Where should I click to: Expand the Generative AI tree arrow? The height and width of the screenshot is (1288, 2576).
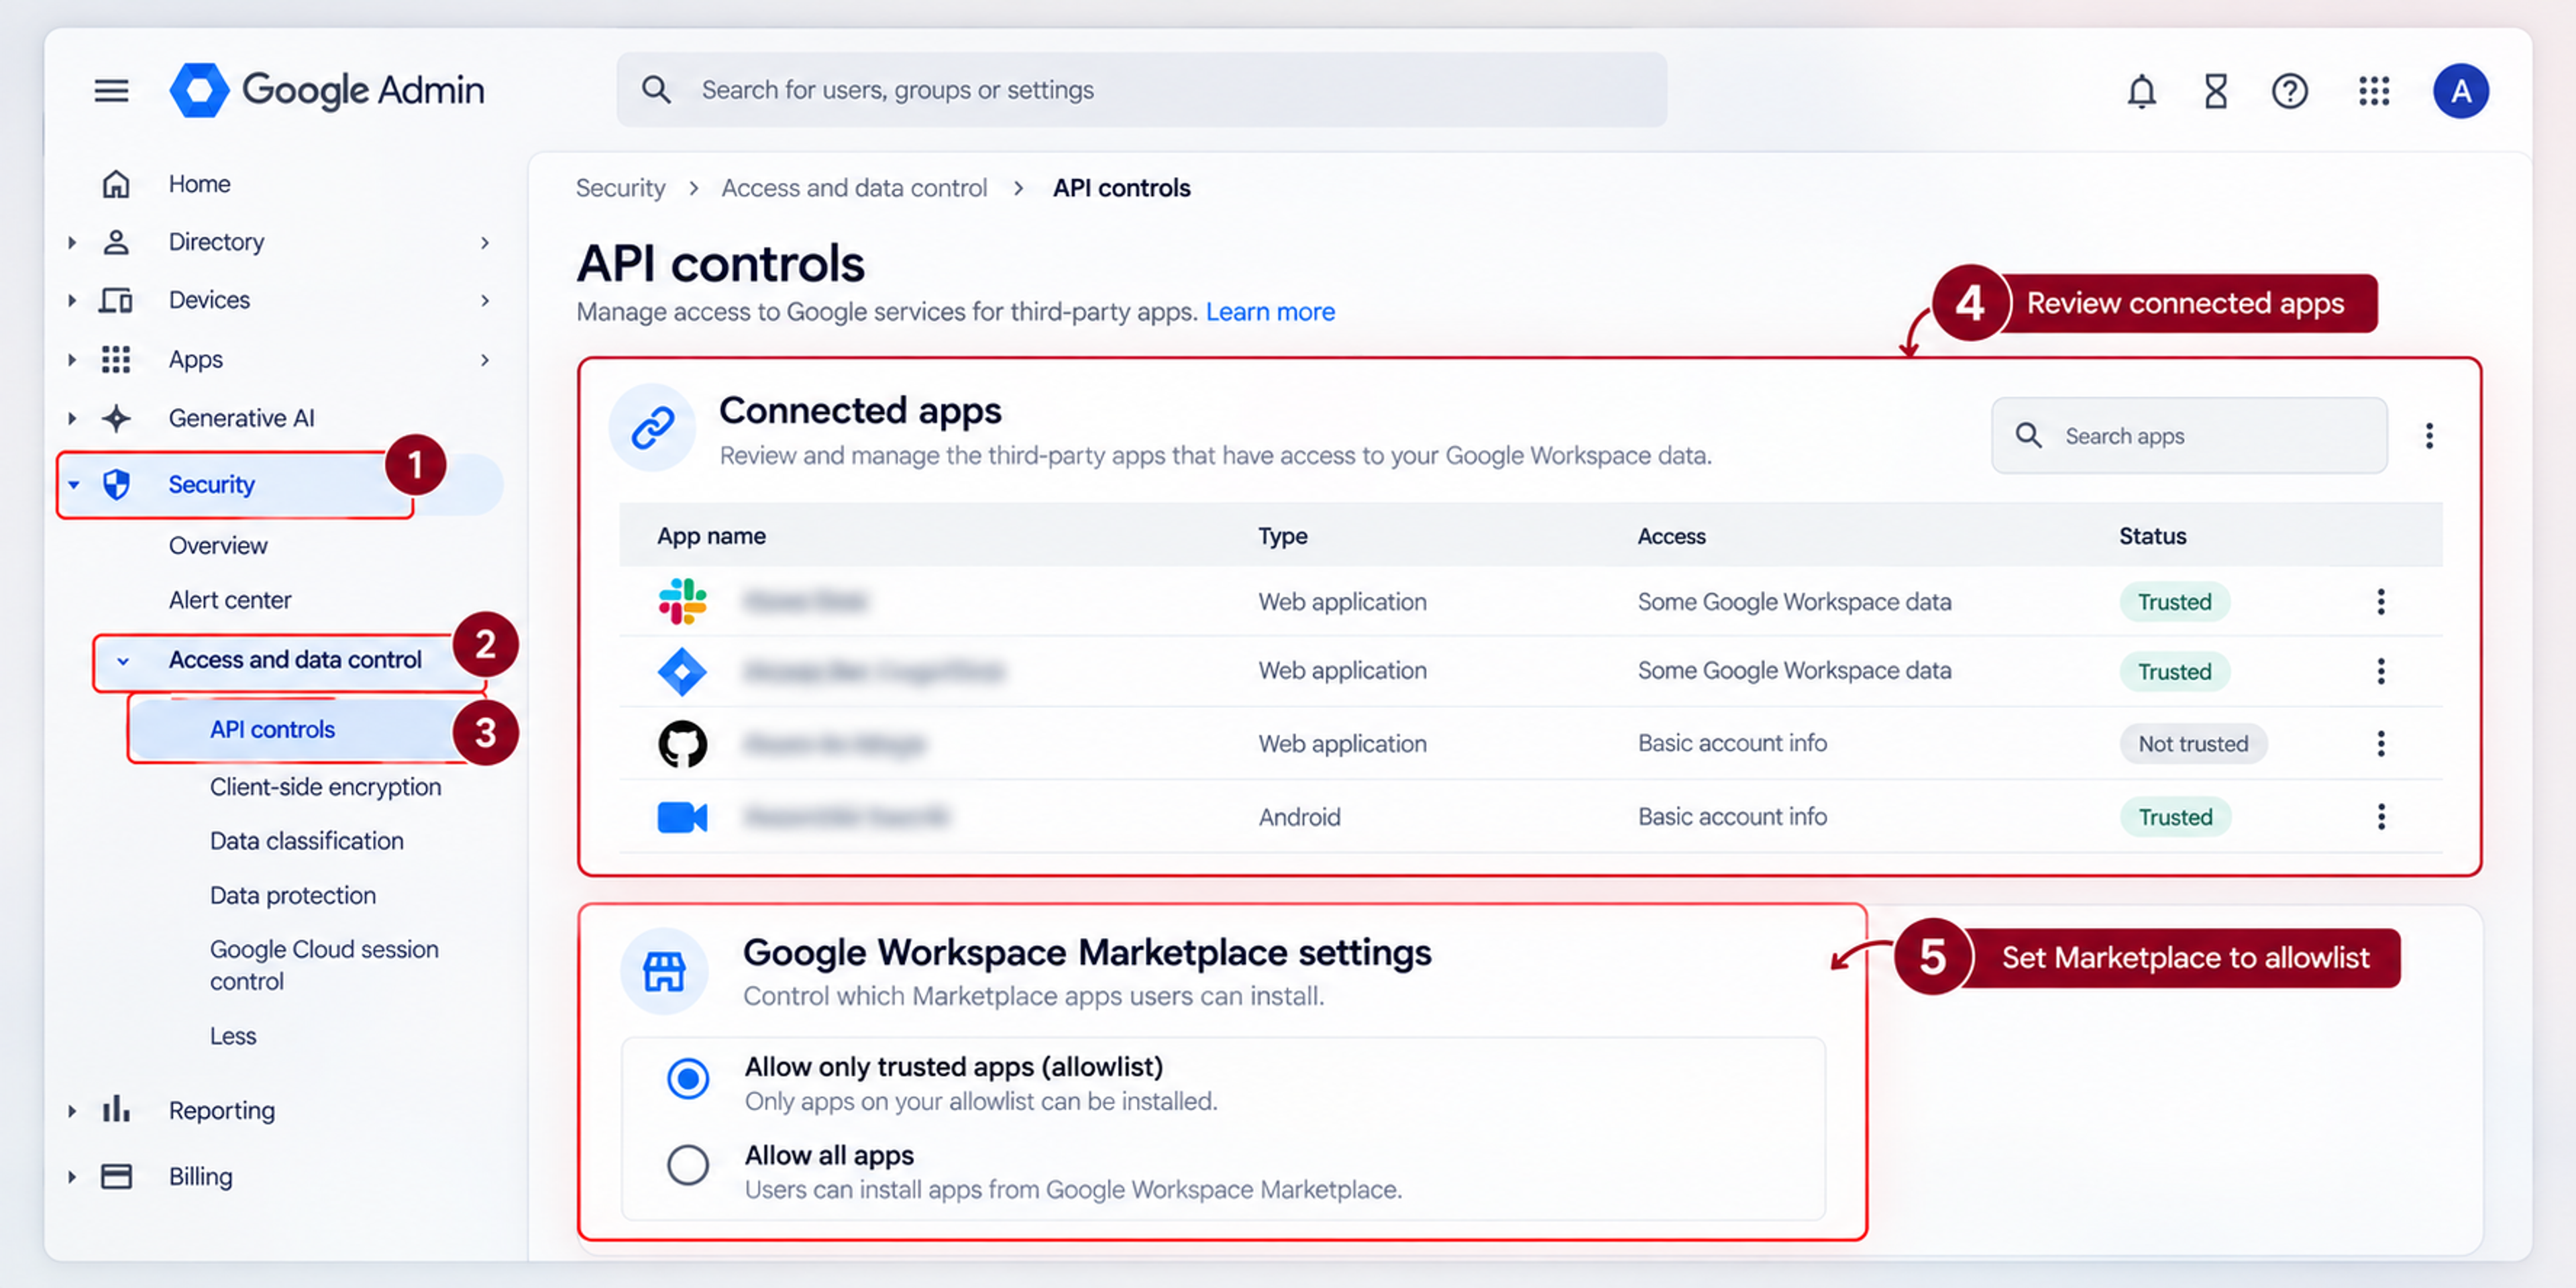(x=72, y=418)
